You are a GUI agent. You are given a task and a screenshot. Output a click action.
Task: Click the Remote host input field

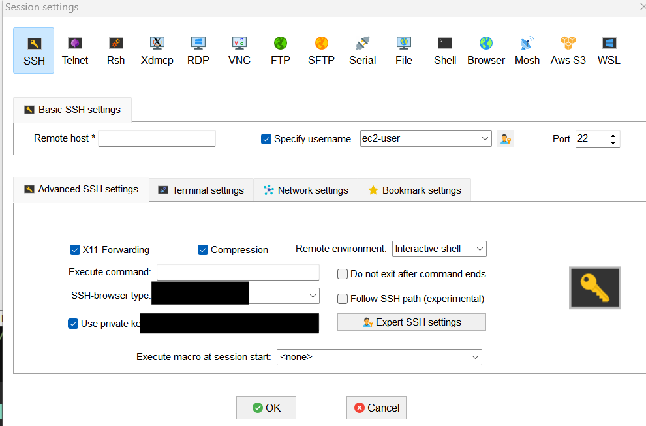point(157,139)
